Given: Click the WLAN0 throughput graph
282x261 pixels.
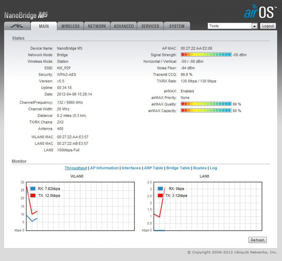Looking at the screenshot, I should point(80,206).
